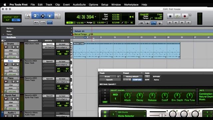
Task: Select the EASY smart knobs button
Action: (x=105, y=102)
